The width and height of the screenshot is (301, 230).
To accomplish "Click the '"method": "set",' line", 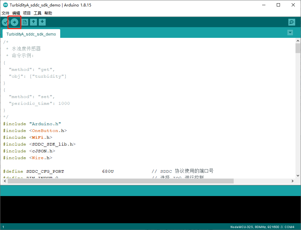I will [x=32, y=97].
